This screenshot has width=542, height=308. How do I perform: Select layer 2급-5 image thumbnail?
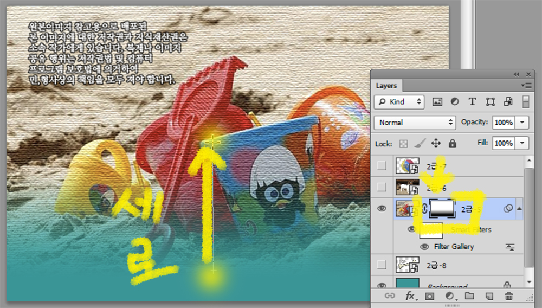(408, 208)
